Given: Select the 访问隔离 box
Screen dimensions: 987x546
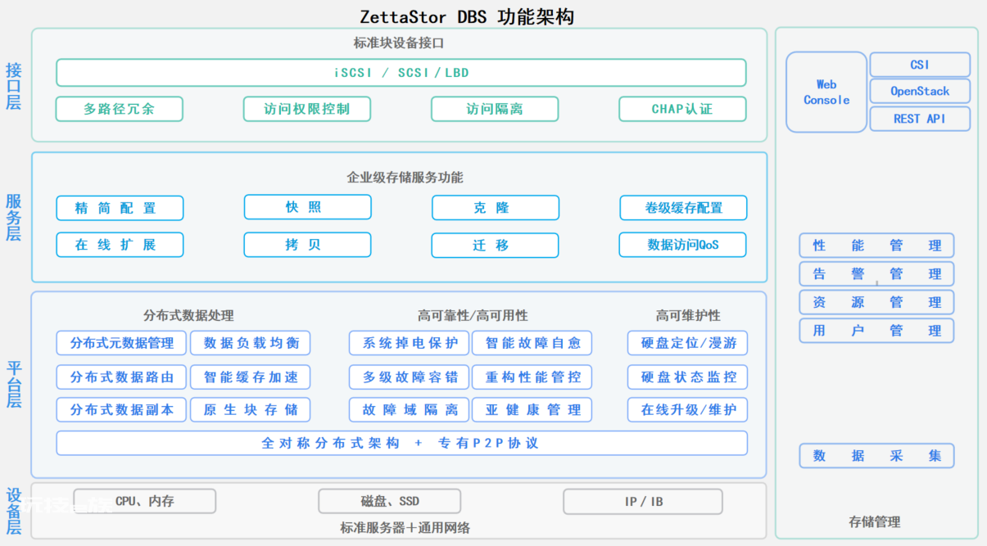Looking at the screenshot, I should pos(495,109).
